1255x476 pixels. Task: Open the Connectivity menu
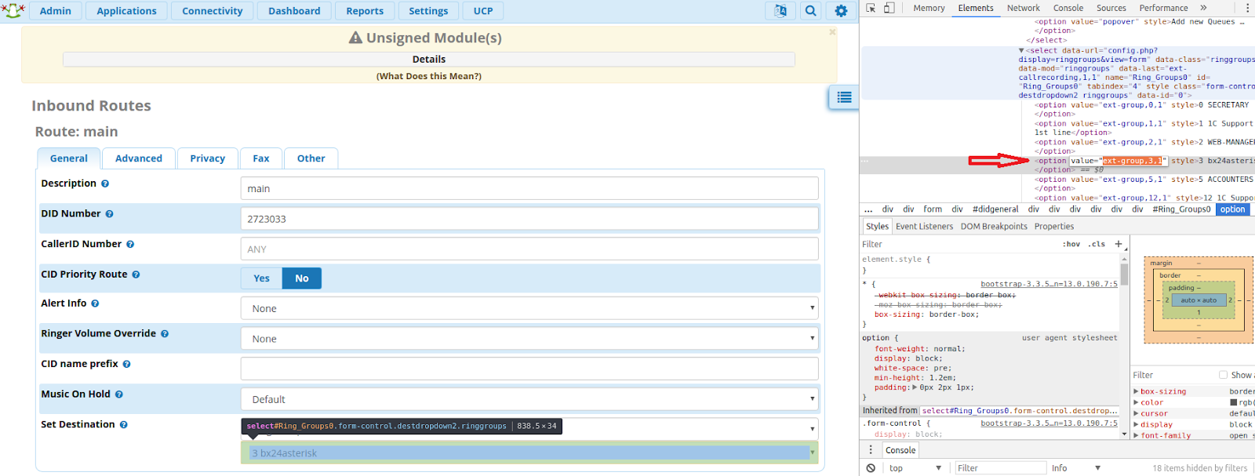coord(213,11)
